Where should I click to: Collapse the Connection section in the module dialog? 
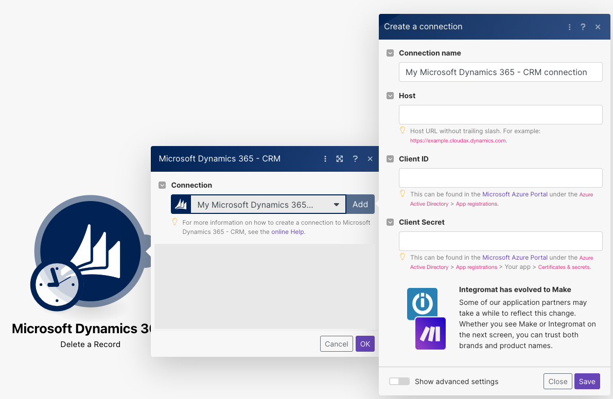pyautogui.click(x=162, y=185)
